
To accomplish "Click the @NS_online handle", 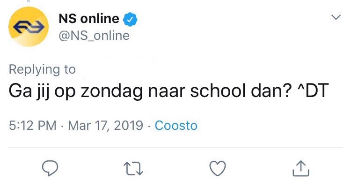I will pyautogui.click(x=94, y=36).
